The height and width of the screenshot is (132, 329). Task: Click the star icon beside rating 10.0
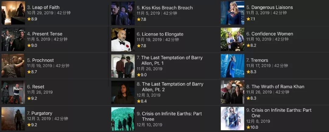pyautogui.click(x=248, y=127)
